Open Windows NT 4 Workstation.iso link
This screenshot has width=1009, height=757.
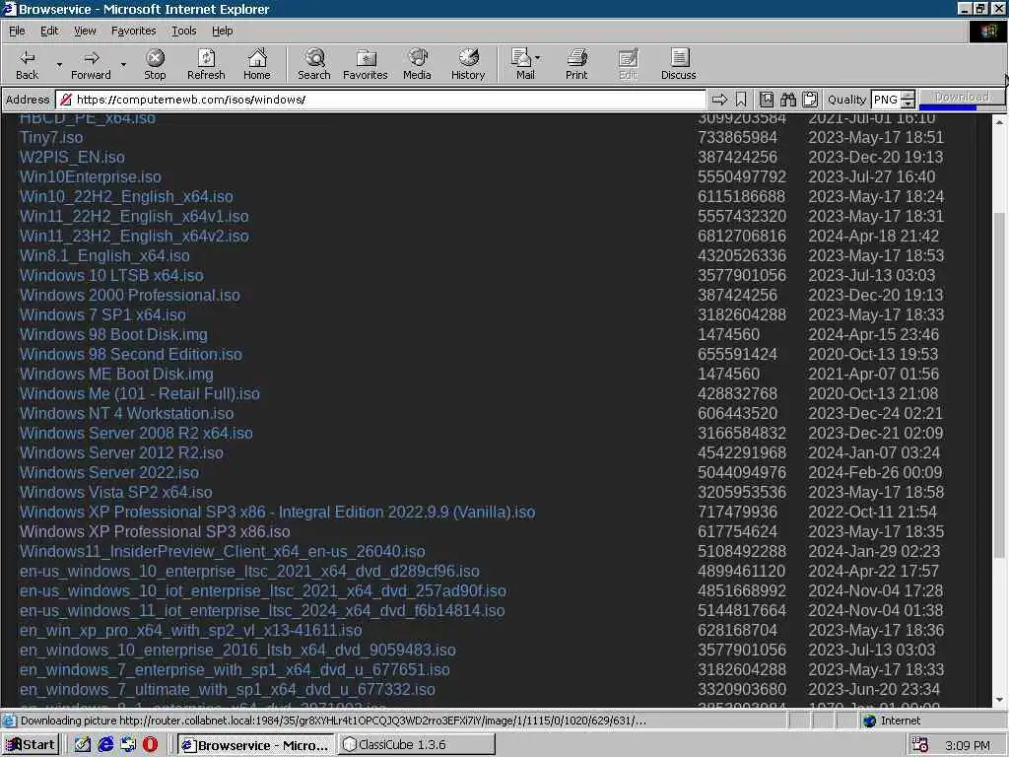(x=127, y=413)
